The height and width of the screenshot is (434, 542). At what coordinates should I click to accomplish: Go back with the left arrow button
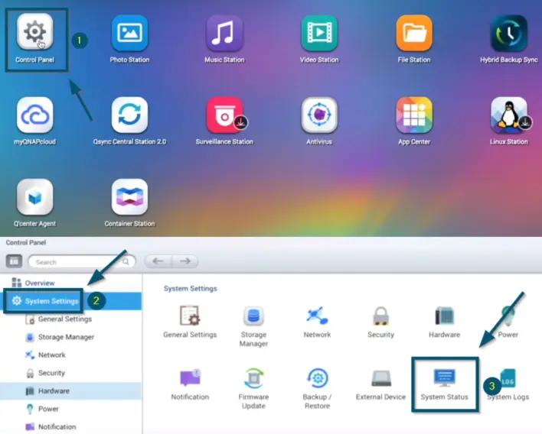(158, 261)
